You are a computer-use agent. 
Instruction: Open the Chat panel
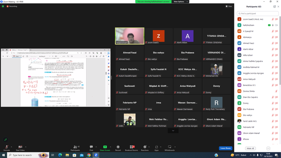[91, 148]
